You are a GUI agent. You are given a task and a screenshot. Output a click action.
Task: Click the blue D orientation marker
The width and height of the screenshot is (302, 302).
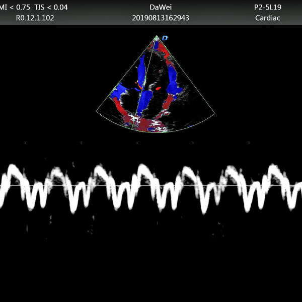click(x=164, y=38)
